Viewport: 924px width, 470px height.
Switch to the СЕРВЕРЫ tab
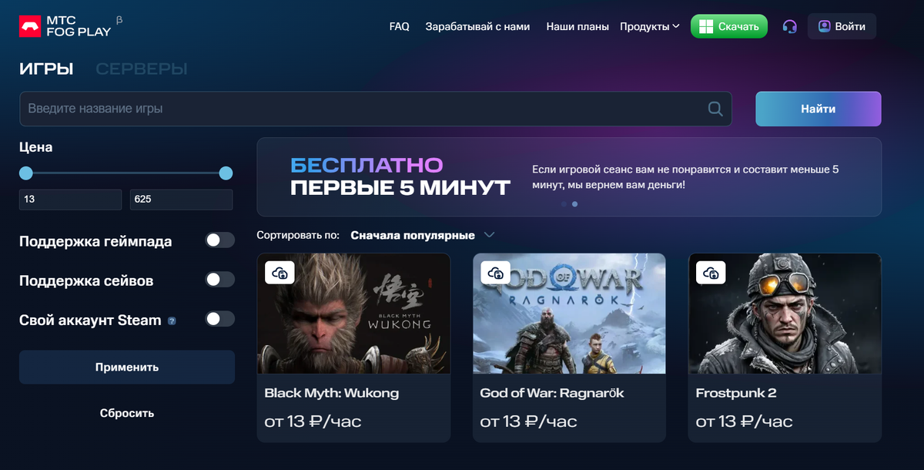click(x=142, y=69)
